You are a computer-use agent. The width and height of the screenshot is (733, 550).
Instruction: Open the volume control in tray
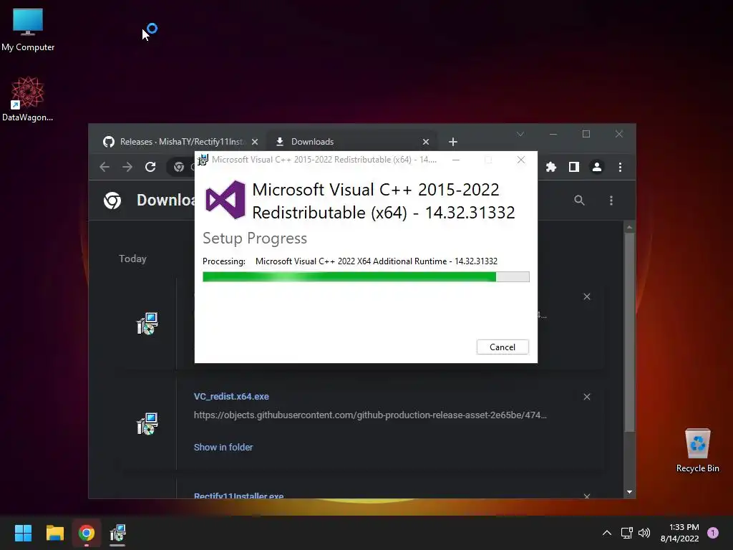click(644, 533)
